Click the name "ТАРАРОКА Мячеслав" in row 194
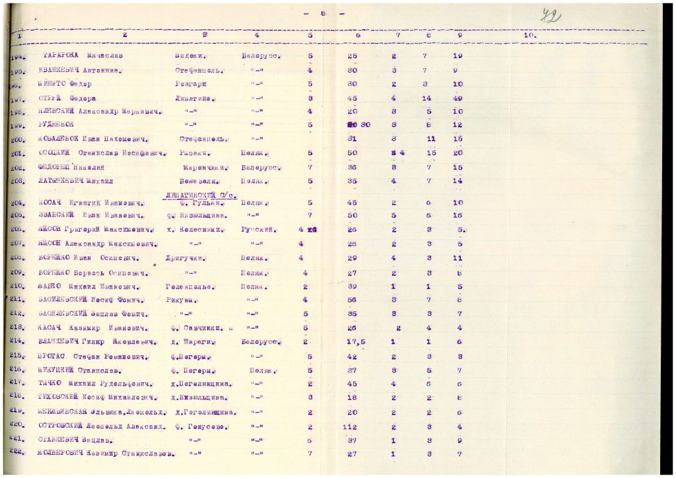 pyautogui.click(x=83, y=55)
